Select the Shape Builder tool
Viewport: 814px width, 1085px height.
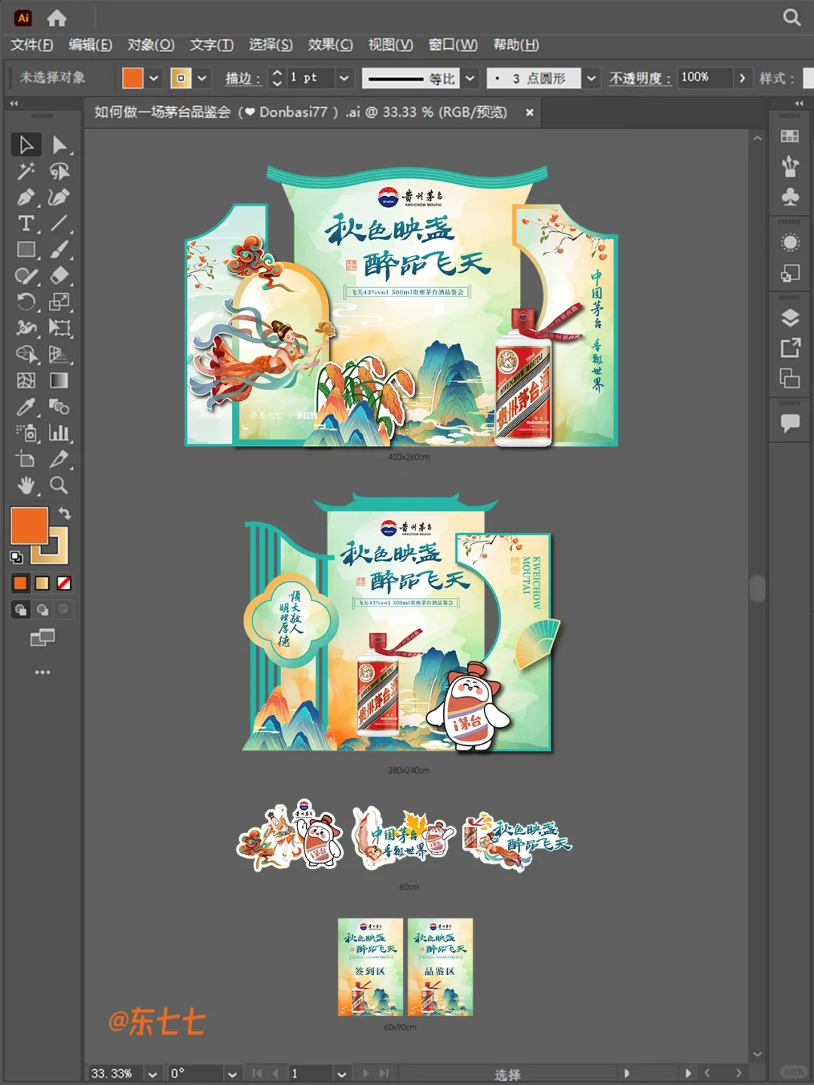26,354
